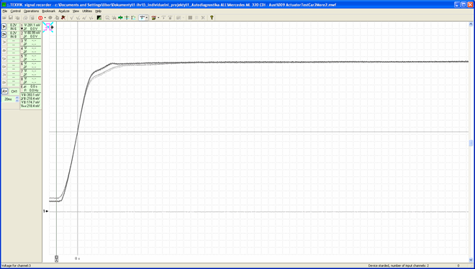475x269 pixels.
Task: Click the vertical scrollbar thumb at right
Action: pyautogui.click(x=471, y=143)
